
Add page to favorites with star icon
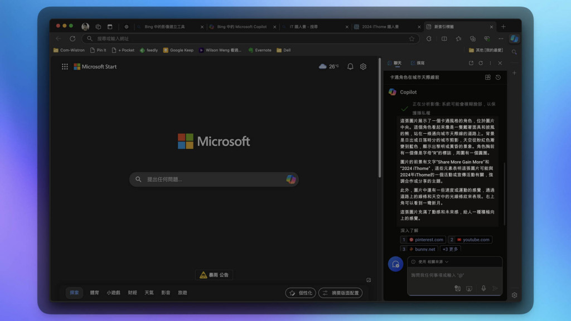412,38
